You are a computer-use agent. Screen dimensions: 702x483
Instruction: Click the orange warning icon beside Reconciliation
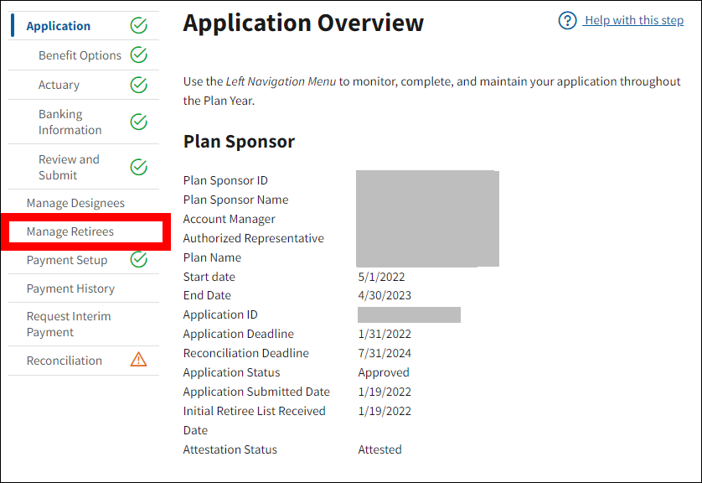pyautogui.click(x=139, y=361)
